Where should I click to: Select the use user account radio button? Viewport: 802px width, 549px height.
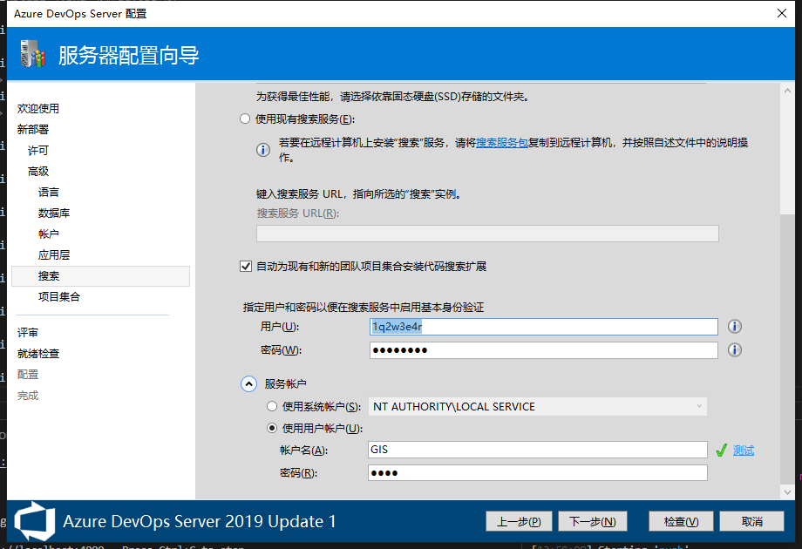click(x=273, y=429)
